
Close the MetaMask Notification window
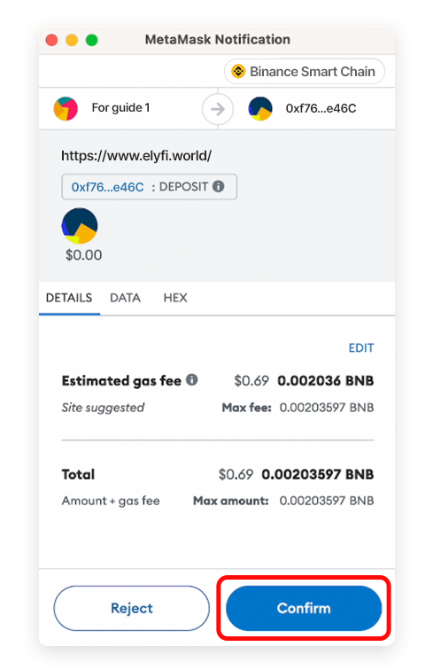point(52,40)
